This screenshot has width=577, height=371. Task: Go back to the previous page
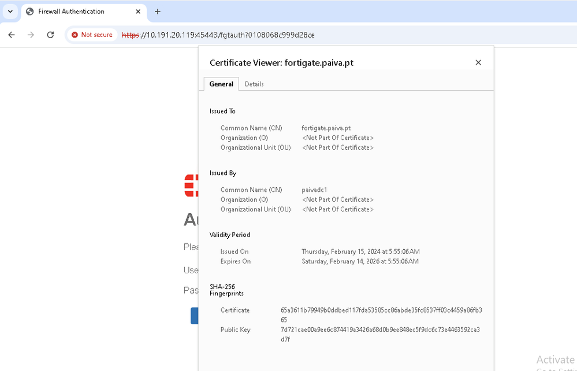point(12,35)
